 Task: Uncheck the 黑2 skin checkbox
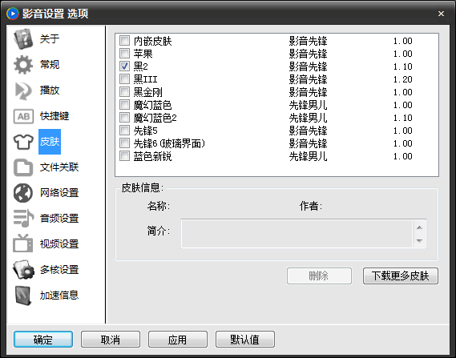coord(124,66)
